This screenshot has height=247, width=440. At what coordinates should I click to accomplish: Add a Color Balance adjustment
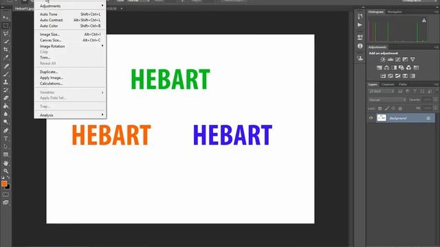pos(386,67)
